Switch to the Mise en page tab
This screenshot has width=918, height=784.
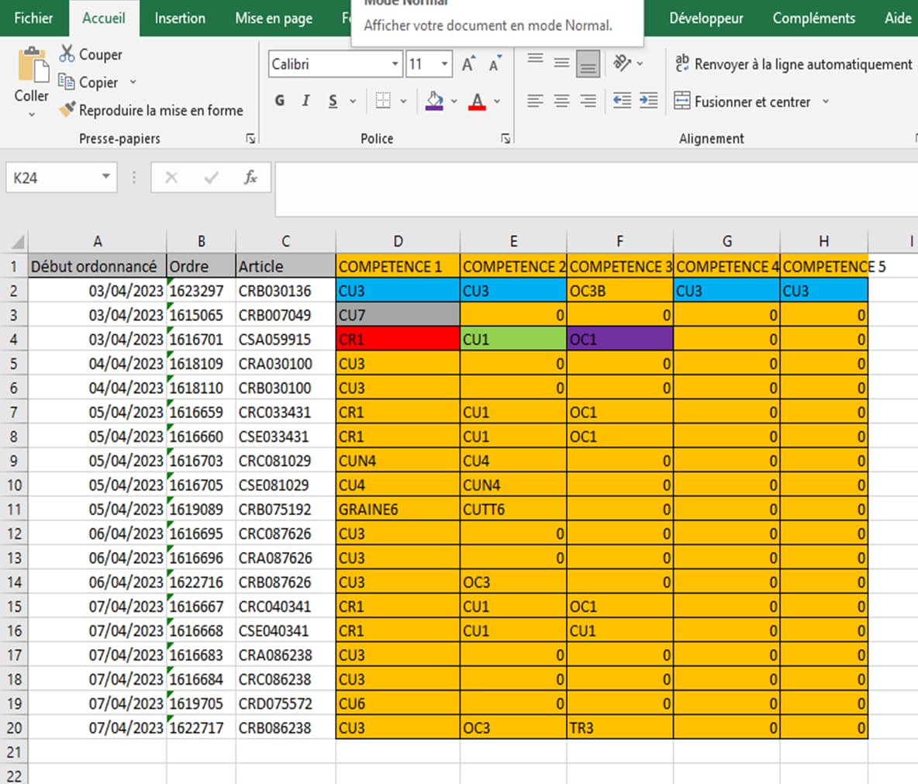(x=274, y=18)
